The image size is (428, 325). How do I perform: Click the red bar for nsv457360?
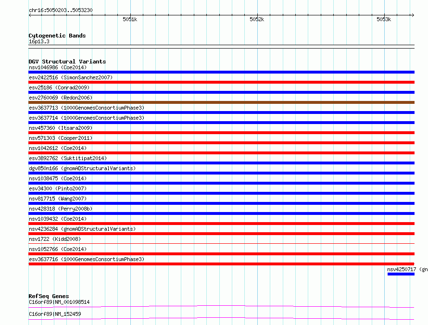pos(221,133)
